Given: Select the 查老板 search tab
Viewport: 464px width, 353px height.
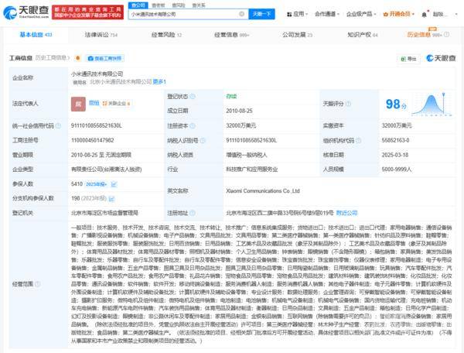Looking at the screenshot, I should click(x=158, y=5).
